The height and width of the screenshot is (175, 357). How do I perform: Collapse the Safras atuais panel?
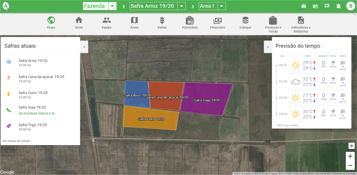click(84, 47)
